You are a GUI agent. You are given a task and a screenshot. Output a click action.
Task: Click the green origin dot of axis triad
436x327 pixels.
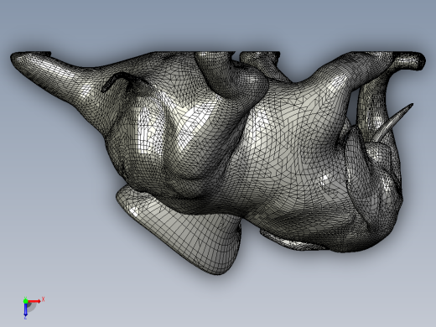[x=25, y=301]
